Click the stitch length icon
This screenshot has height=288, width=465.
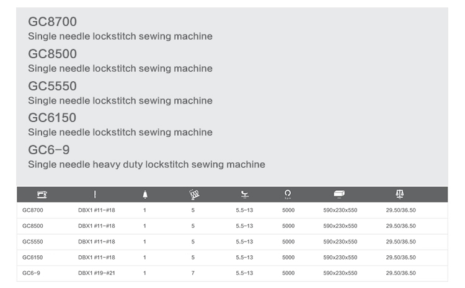(x=194, y=194)
